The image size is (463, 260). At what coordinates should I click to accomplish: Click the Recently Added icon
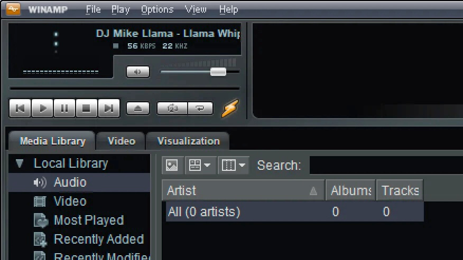point(41,239)
